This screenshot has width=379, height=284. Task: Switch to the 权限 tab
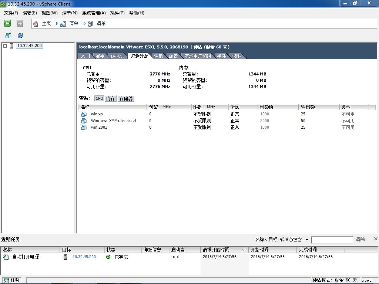[x=237, y=56]
